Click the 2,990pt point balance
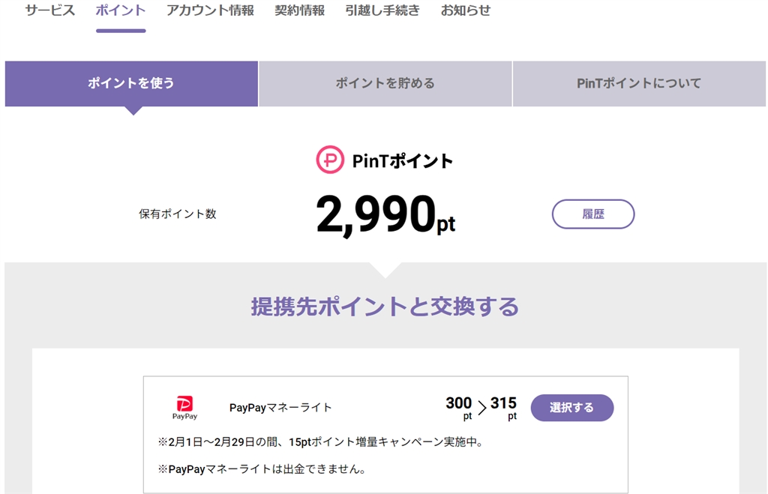The width and height of the screenshot is (768, 494). pyautogui.click(x=385, y=215)
